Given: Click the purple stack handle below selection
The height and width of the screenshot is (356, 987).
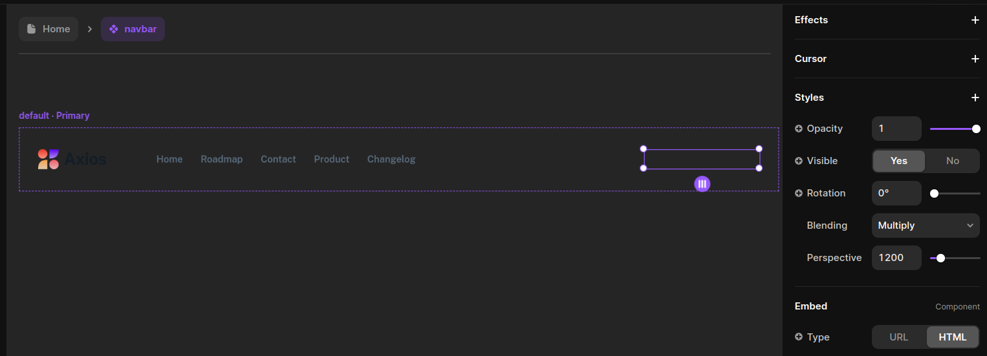Looking at the screenshot, I should (x=702, y=184).
